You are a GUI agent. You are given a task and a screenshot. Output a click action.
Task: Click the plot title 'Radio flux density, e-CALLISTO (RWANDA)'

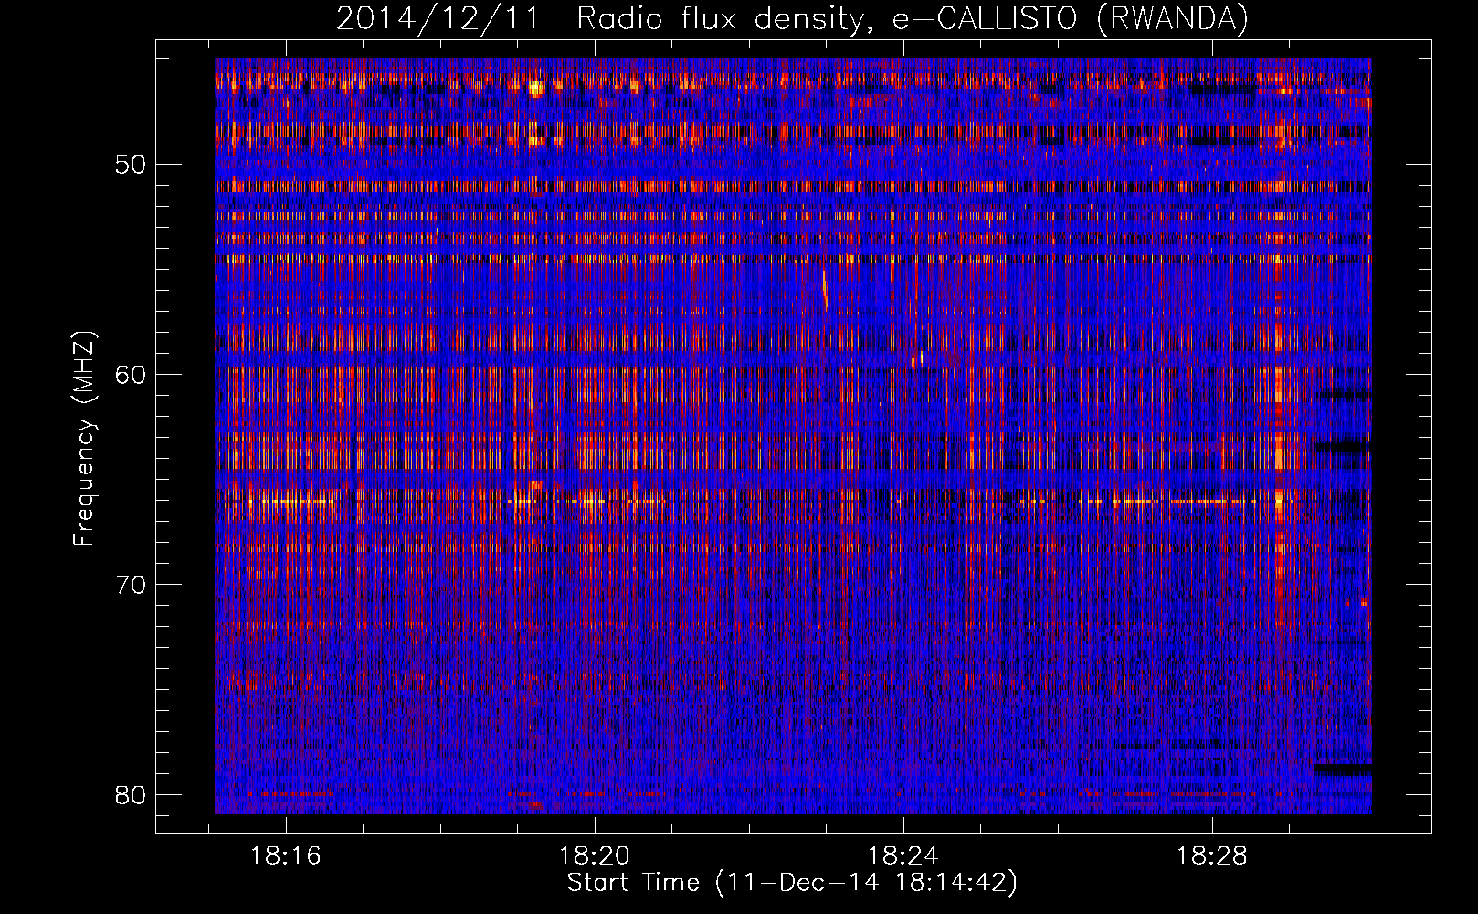tap(913, 19)
